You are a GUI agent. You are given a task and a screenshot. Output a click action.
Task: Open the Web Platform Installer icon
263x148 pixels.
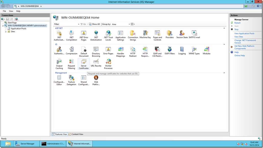96,80
